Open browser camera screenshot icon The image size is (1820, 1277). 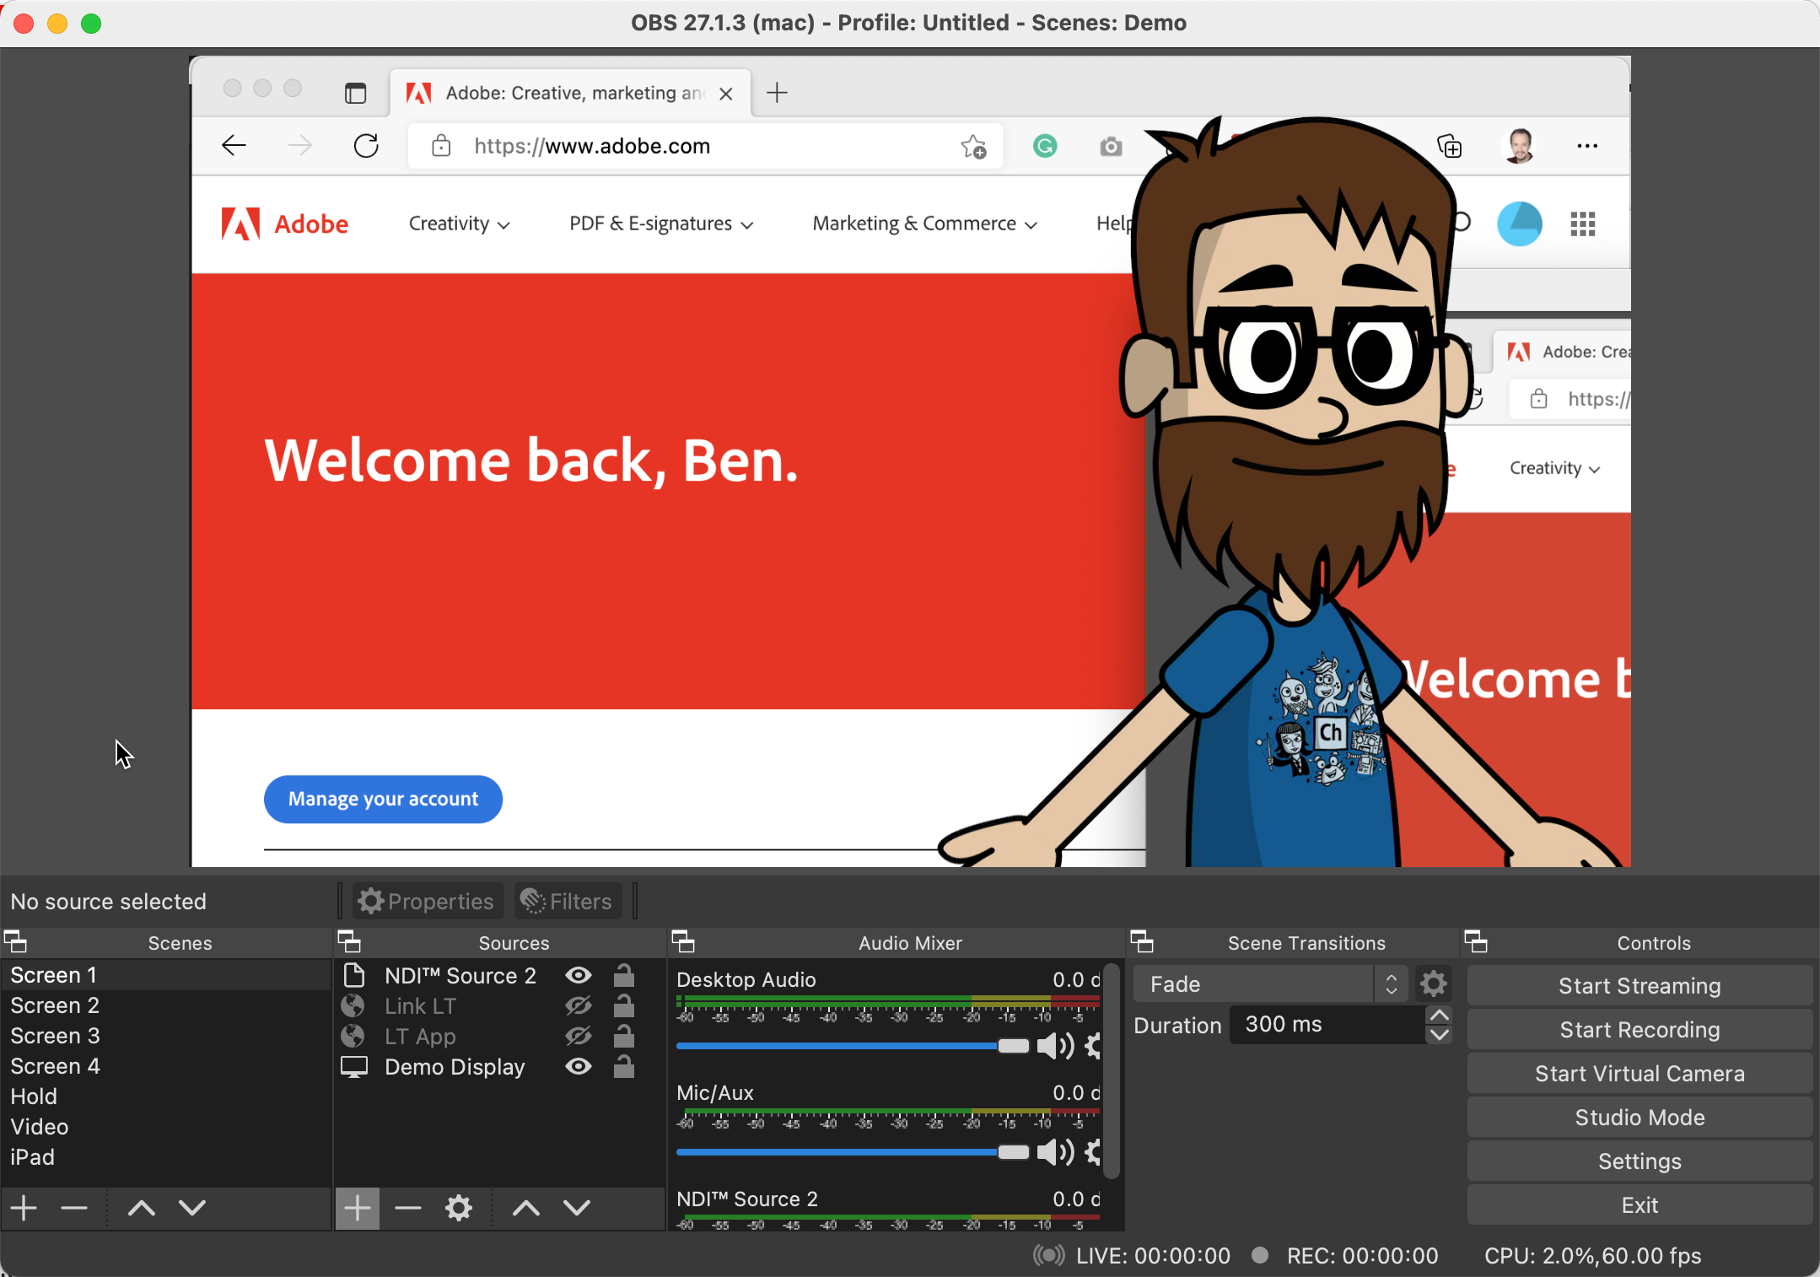tap(1111, 147)
